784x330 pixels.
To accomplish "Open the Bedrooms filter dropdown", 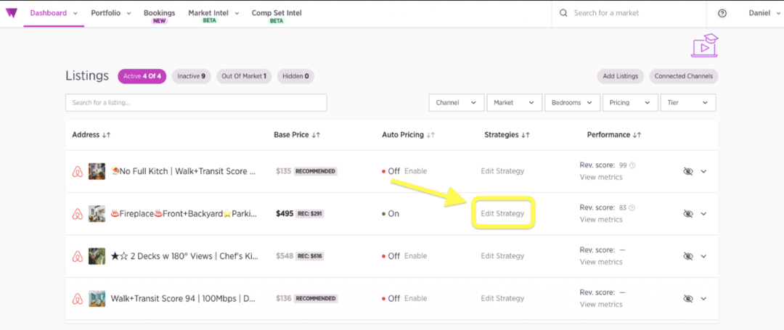I will click(571, 103).
